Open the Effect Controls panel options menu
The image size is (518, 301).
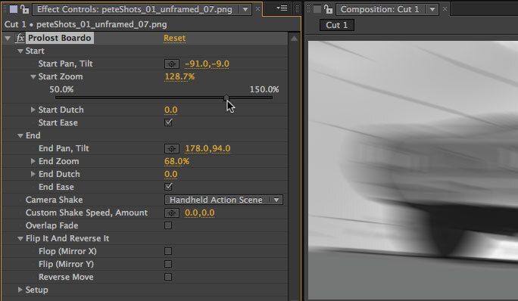click(282, 8)
